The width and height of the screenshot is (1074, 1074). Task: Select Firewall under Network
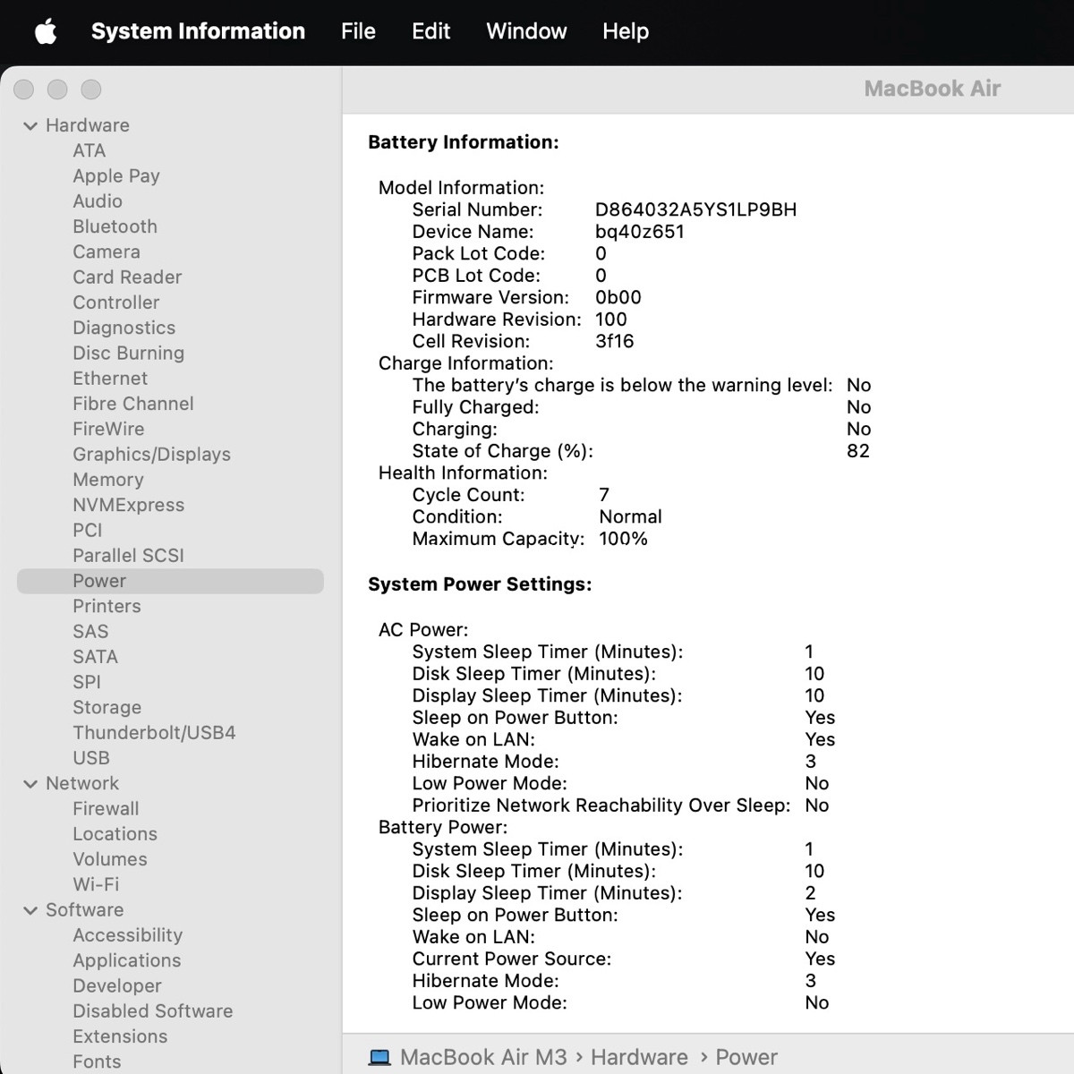pos(106,808)
